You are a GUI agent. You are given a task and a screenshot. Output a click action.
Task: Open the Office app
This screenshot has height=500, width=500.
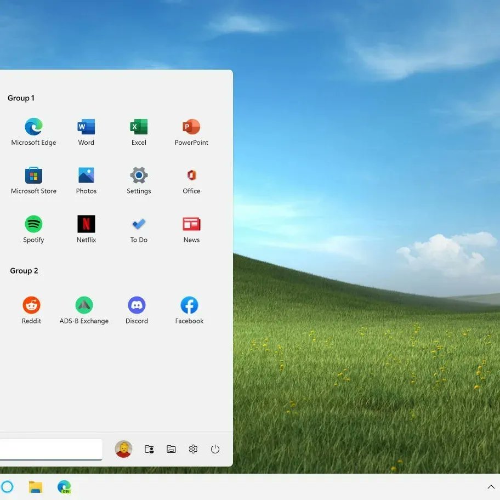[x=191, y=175]
